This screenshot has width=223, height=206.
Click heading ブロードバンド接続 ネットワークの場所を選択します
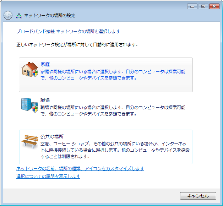click(68, 31)
